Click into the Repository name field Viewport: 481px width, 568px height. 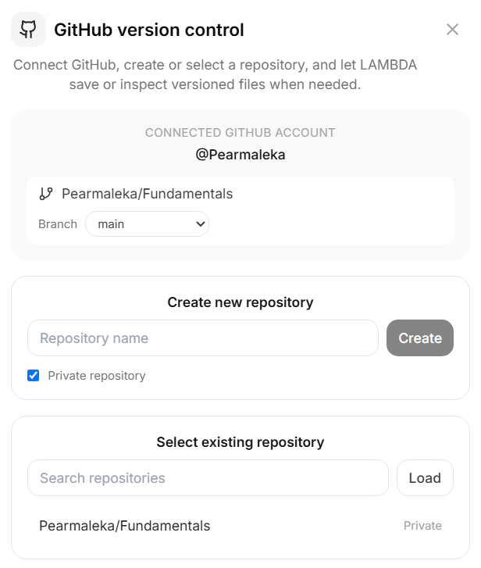click(203, 338)
